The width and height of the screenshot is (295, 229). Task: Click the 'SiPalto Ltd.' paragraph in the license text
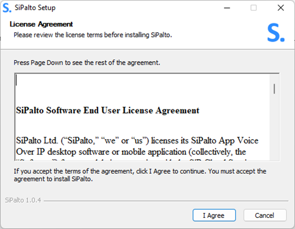pyautogui.click(x=137, y=146)
